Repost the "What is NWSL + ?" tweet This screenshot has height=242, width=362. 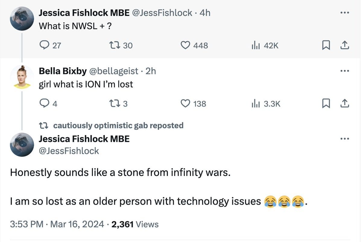pos(115,46)
